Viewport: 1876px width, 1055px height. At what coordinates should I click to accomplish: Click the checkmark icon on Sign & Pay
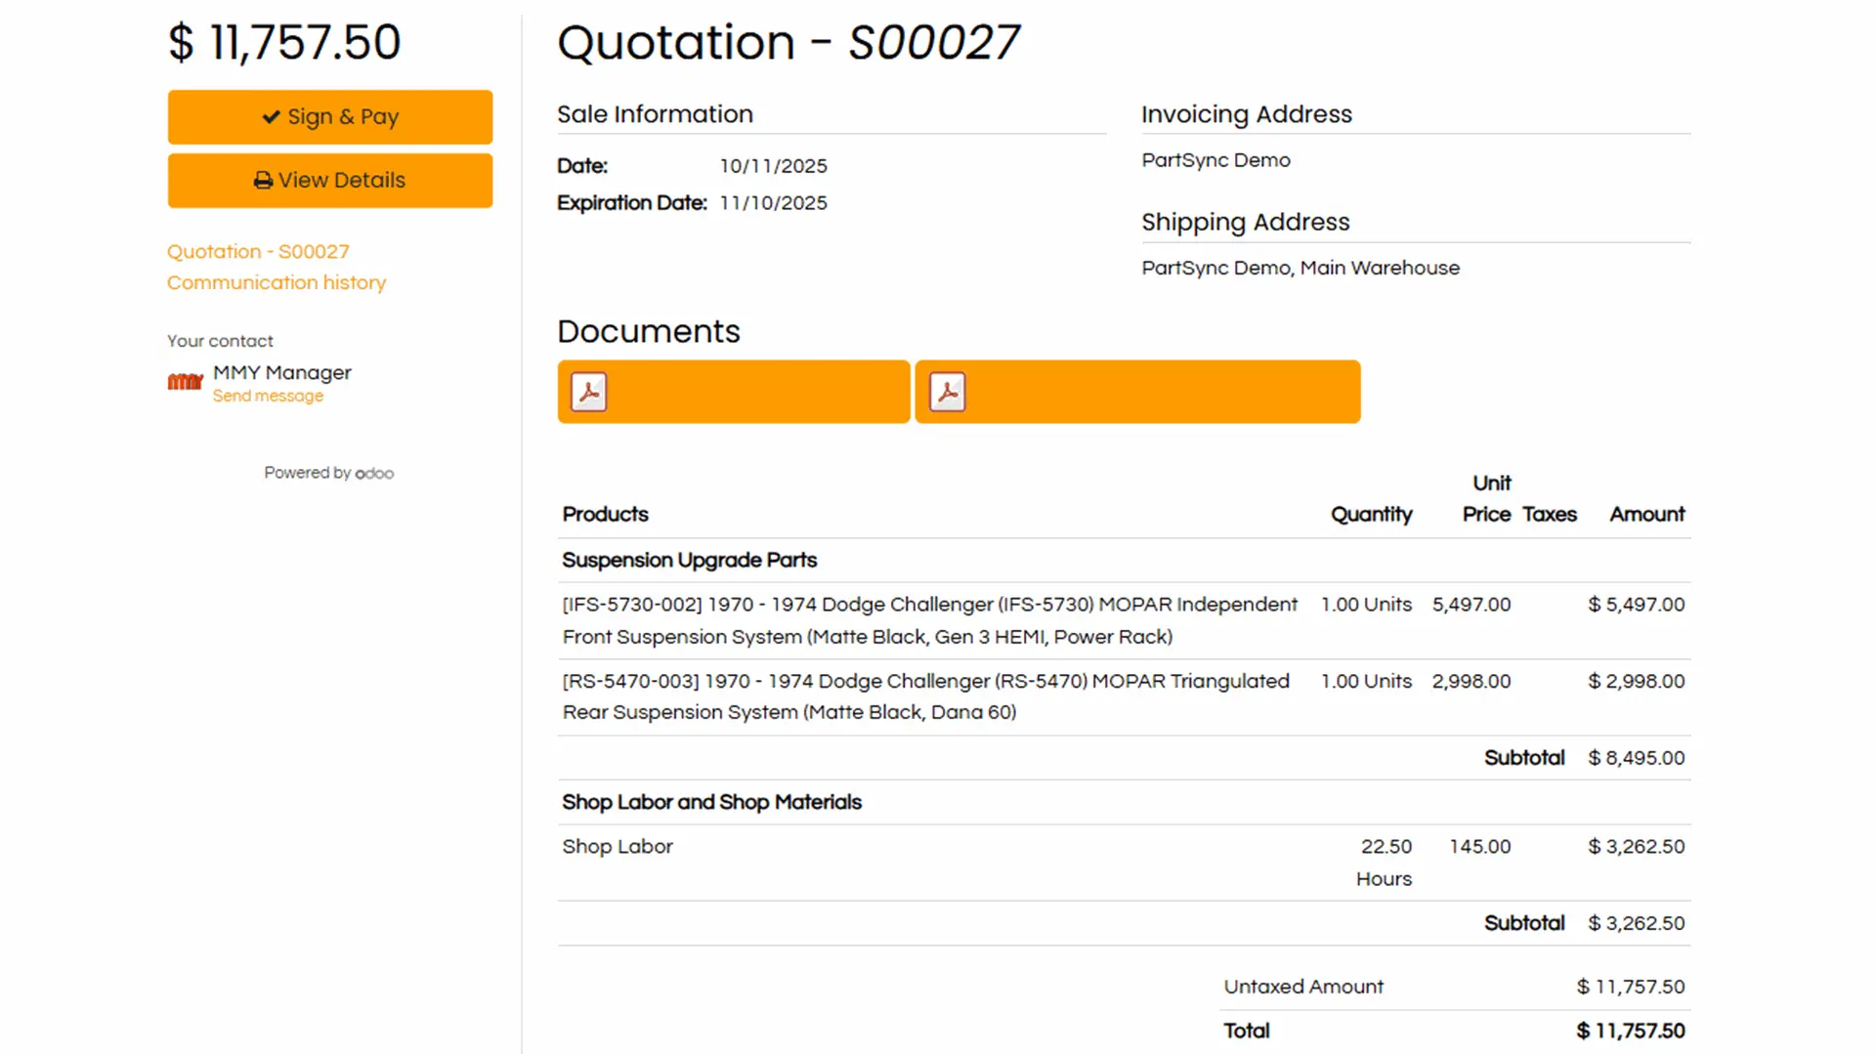[271, 117]
